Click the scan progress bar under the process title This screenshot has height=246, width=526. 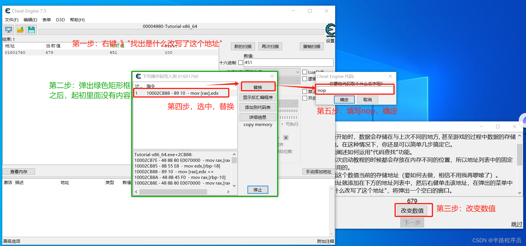181,32
